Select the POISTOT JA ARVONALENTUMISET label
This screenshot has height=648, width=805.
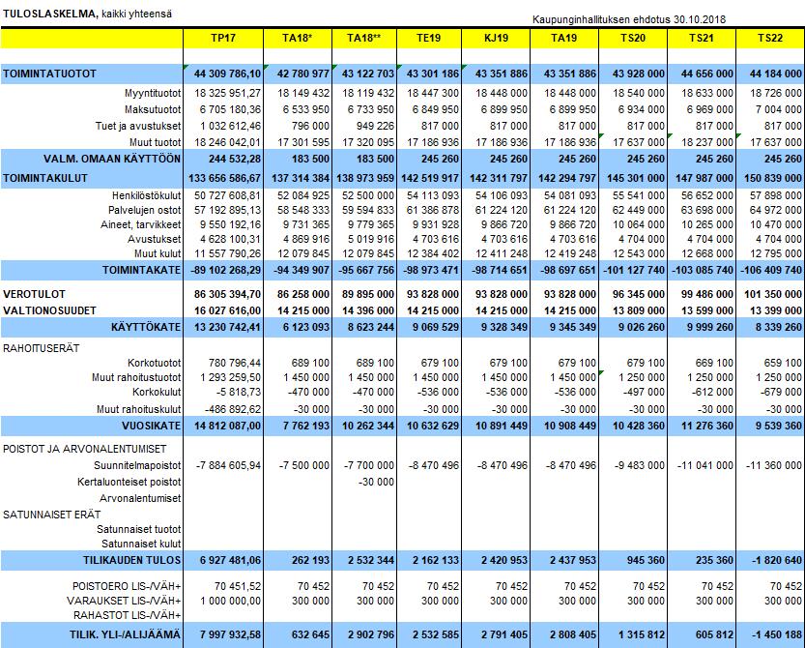coord(85,449)
